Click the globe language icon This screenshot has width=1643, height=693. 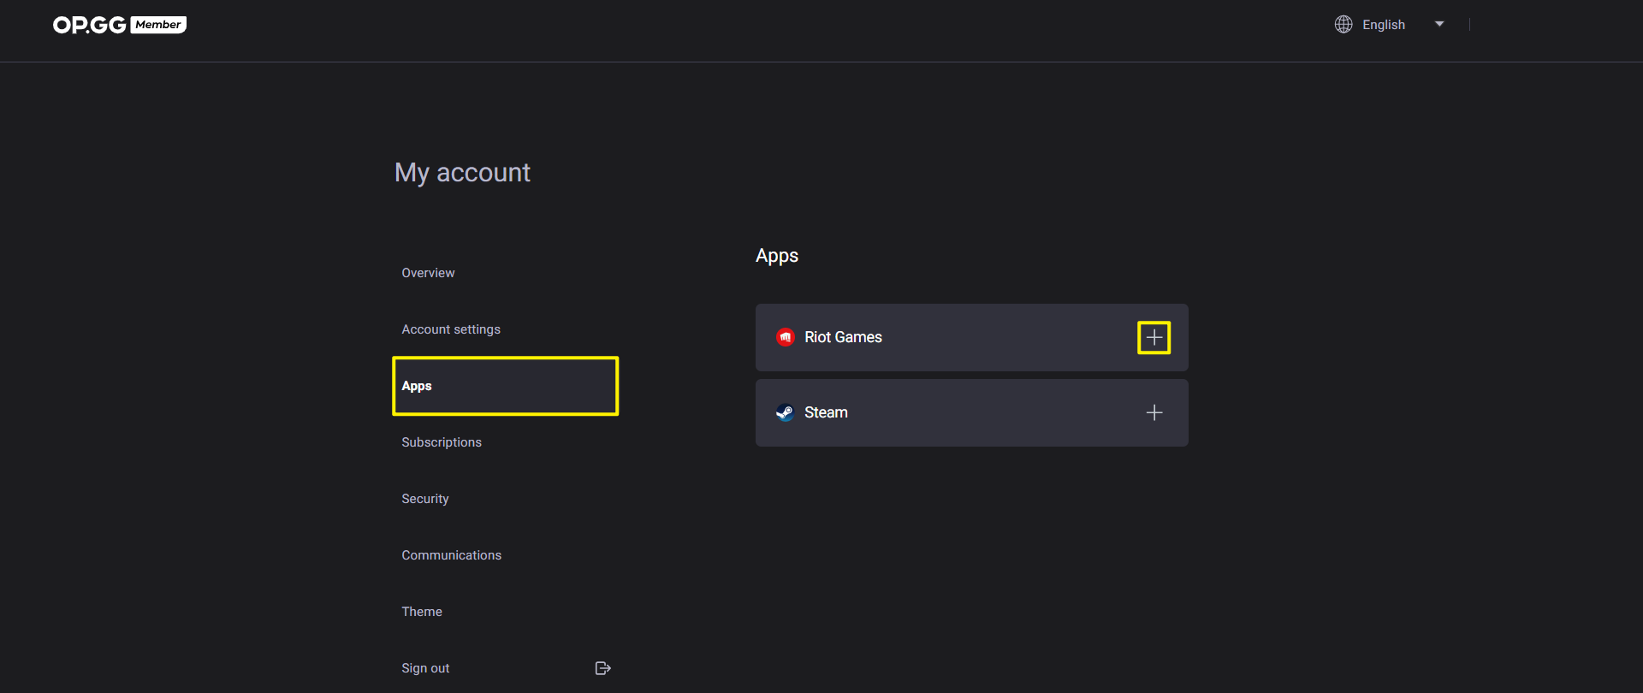coord(1343,25)
